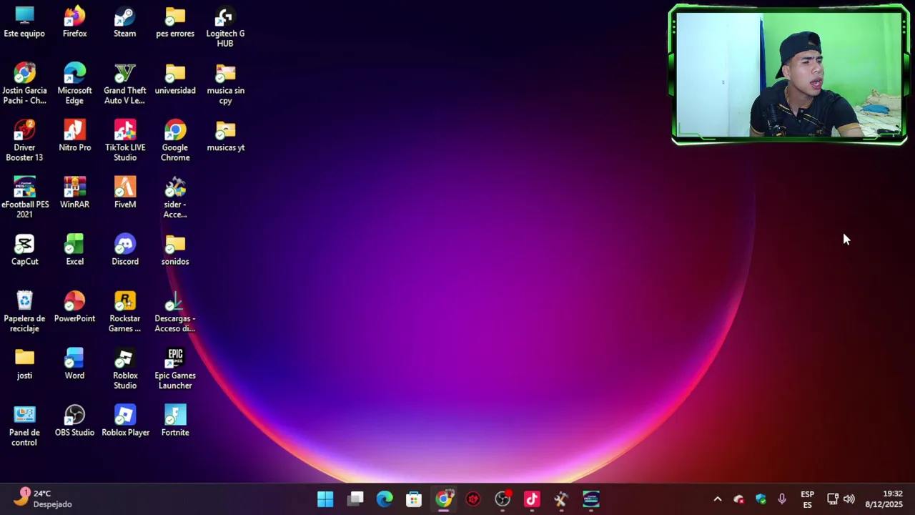Image resolution: width=915 pixels, height=515 pixels.
Task: Open the eFootball PES taskbar app
Action: pyautogui.click(x=591, y=499)
